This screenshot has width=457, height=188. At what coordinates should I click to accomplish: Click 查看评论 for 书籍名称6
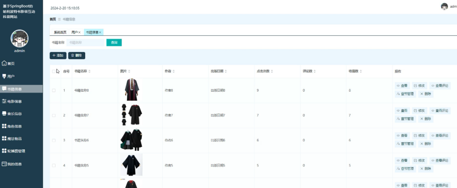tap(440, 136)
